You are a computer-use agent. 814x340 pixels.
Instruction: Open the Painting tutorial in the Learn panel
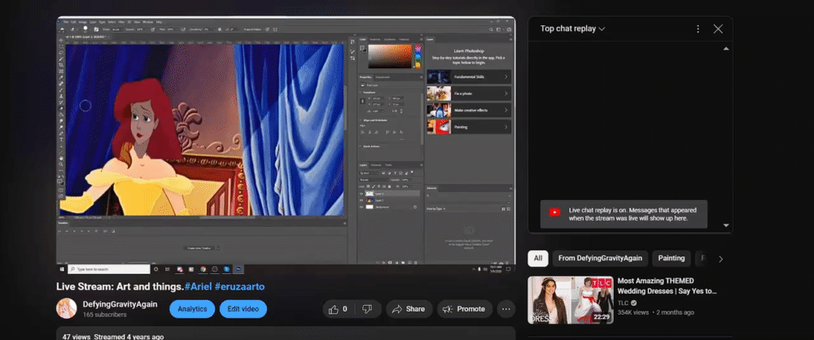[x=469, y=127]
